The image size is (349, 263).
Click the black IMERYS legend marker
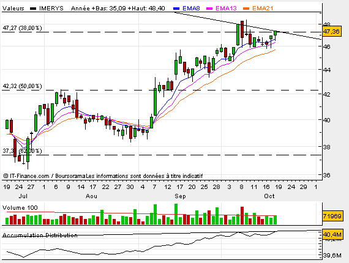click(x=33, y=9)
